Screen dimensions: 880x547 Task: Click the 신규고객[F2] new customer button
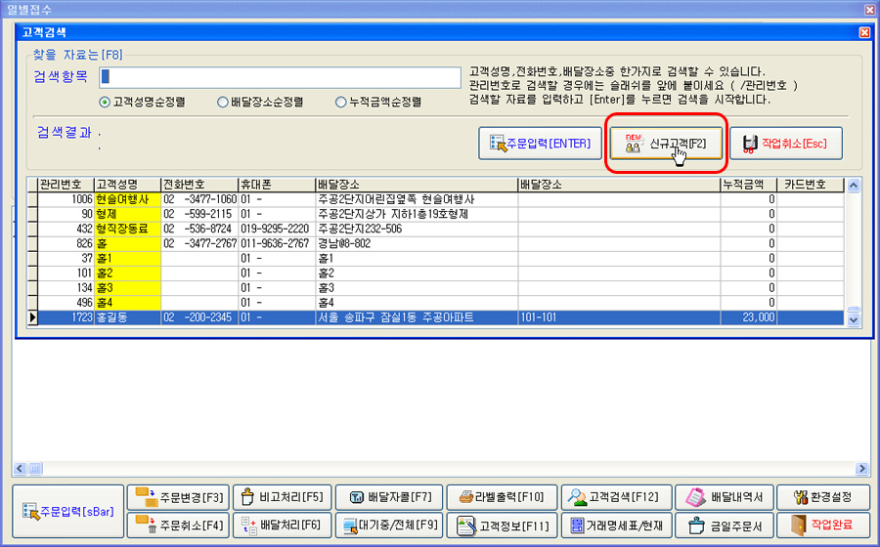click(x=665, y=145)
